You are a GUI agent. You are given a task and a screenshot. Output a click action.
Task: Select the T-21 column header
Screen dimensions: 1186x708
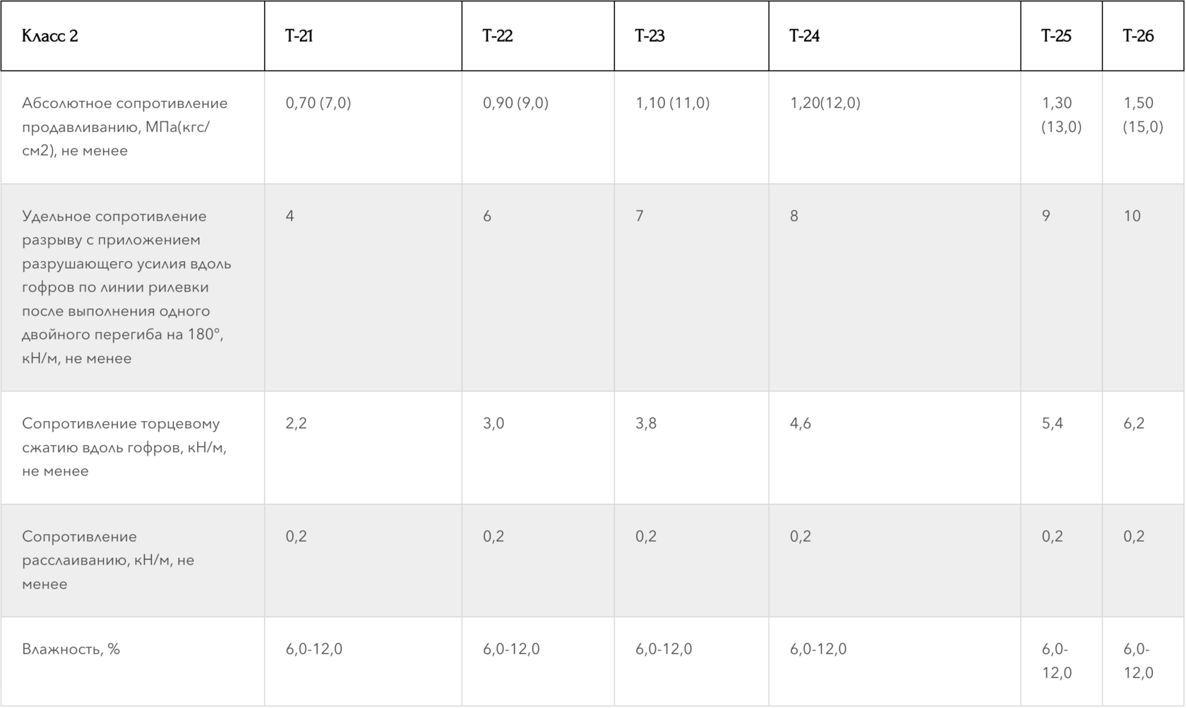pyautogui.click(x=299, y=36)
